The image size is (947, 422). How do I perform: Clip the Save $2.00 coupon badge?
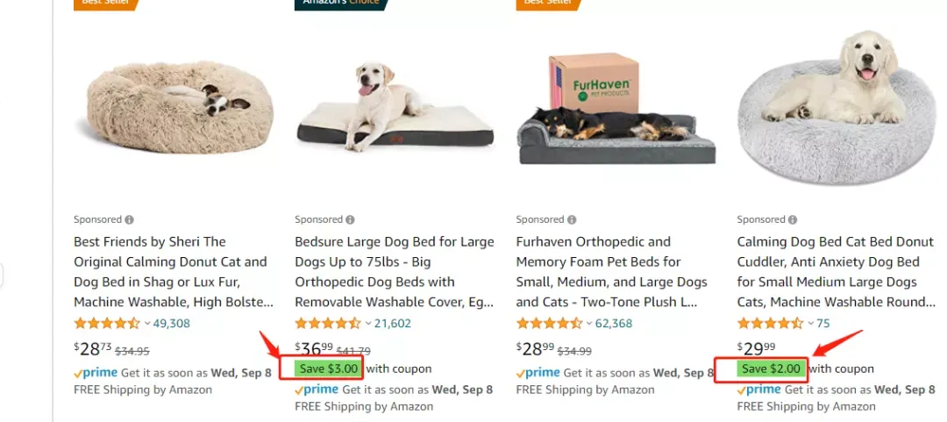point(772,368)
